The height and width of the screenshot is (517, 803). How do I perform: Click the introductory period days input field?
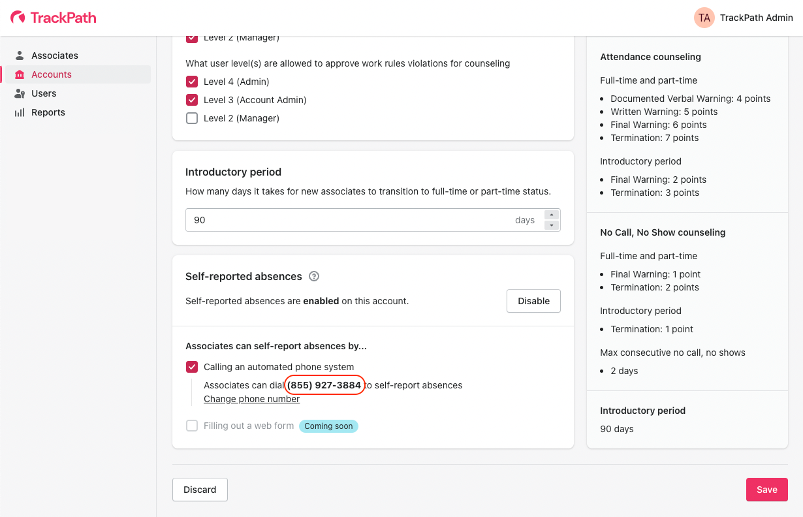click(x=346, y=220)
